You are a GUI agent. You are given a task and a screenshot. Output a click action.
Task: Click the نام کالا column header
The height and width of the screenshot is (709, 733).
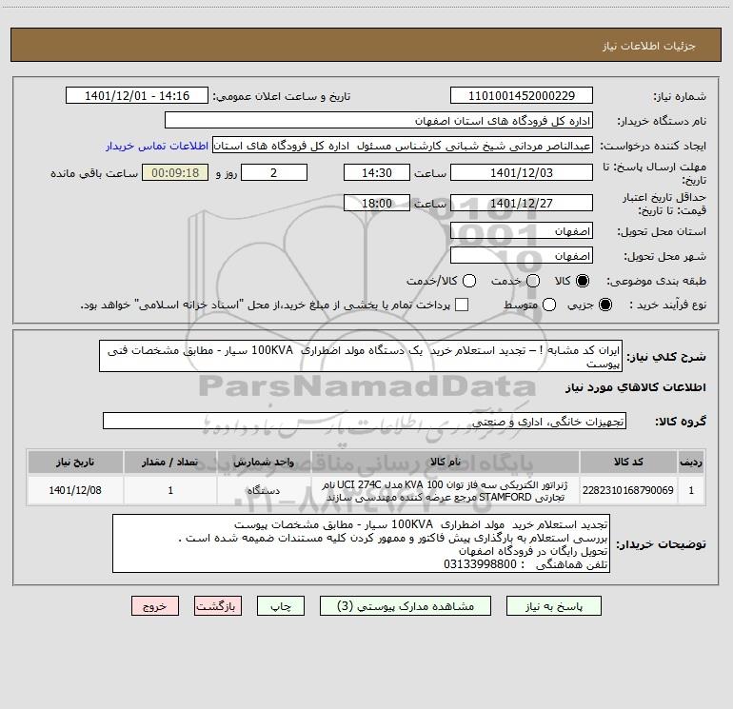point(446,462)
